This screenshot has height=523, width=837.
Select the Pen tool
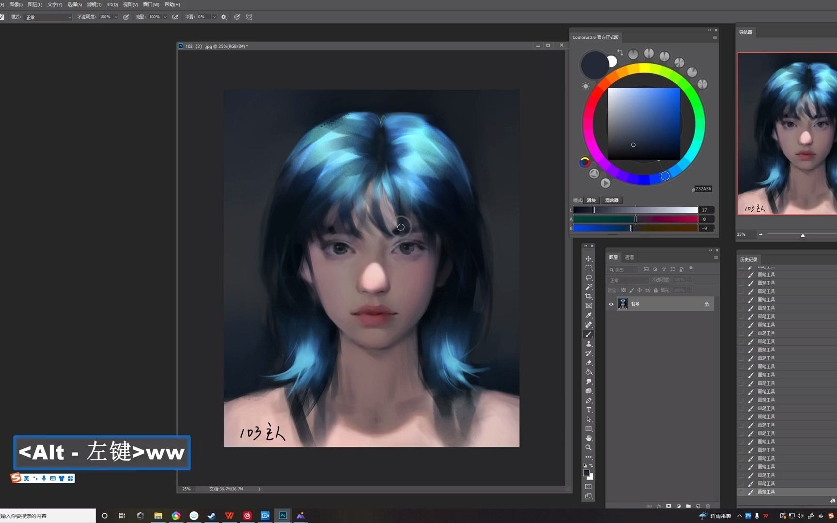[589, 400]
